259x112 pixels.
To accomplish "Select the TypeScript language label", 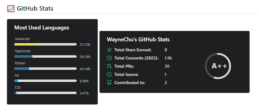I will click(x=23, y=51).
